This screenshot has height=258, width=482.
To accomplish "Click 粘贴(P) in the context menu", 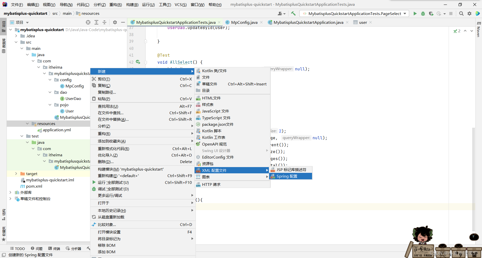I will pyautogui.click(x=143, y=99).
